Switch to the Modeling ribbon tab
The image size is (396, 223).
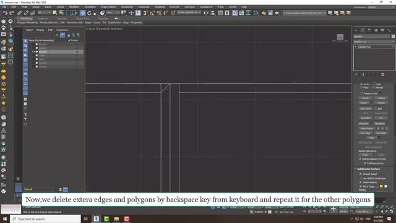26,19
